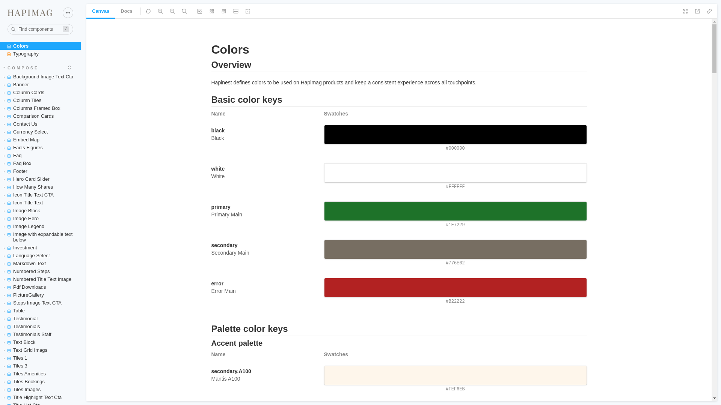The image size is (721, 405).
Task: Click the Palette color keys heading
Action: click(x=249, y=329)
